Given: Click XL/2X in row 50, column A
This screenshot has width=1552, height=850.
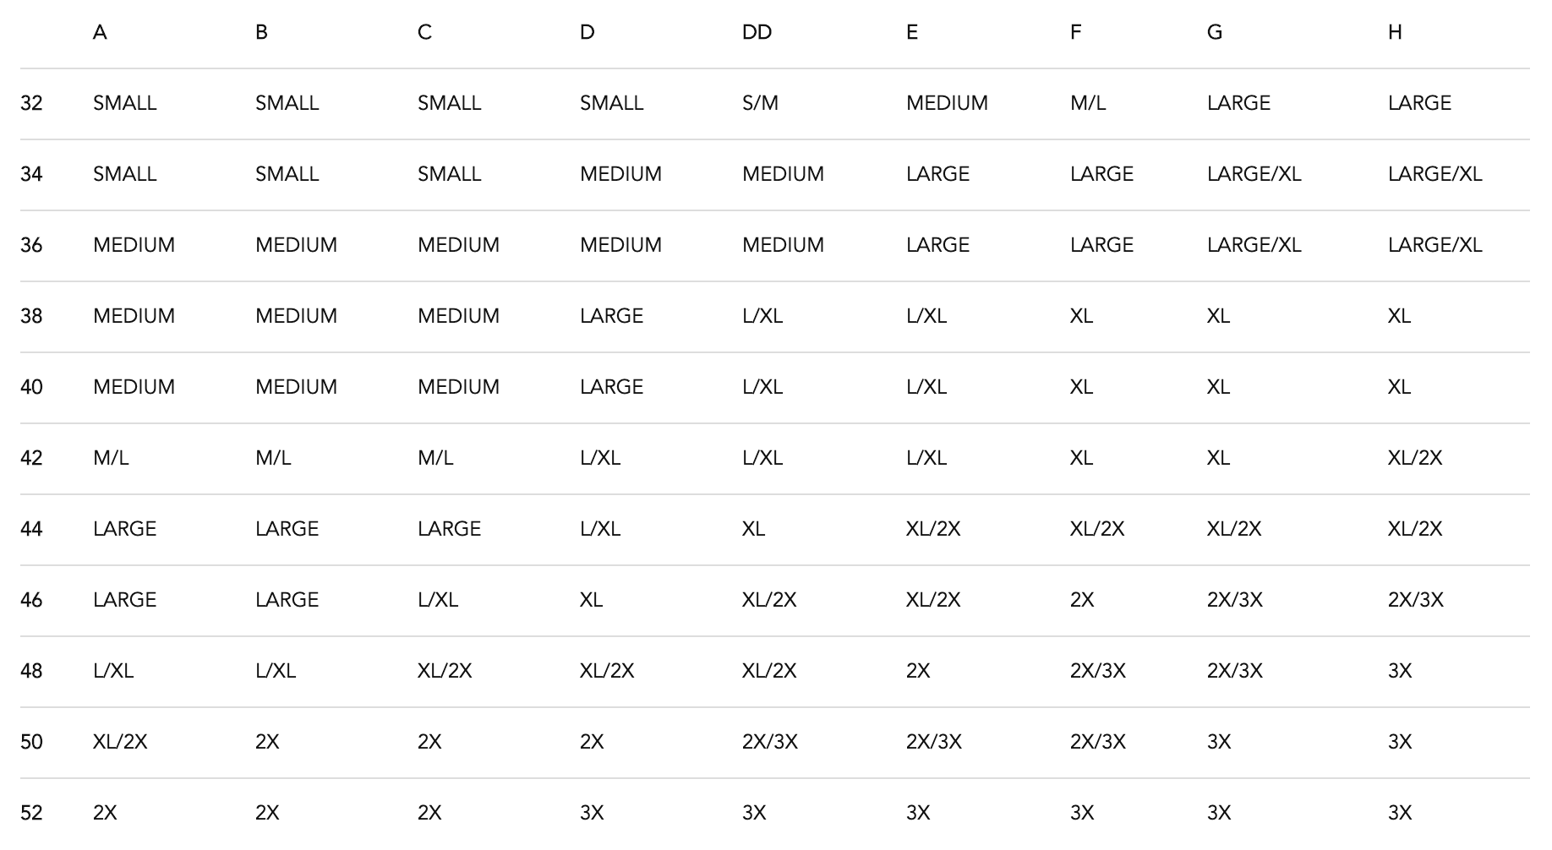Looking at the screenshot, I should point(120,742).
